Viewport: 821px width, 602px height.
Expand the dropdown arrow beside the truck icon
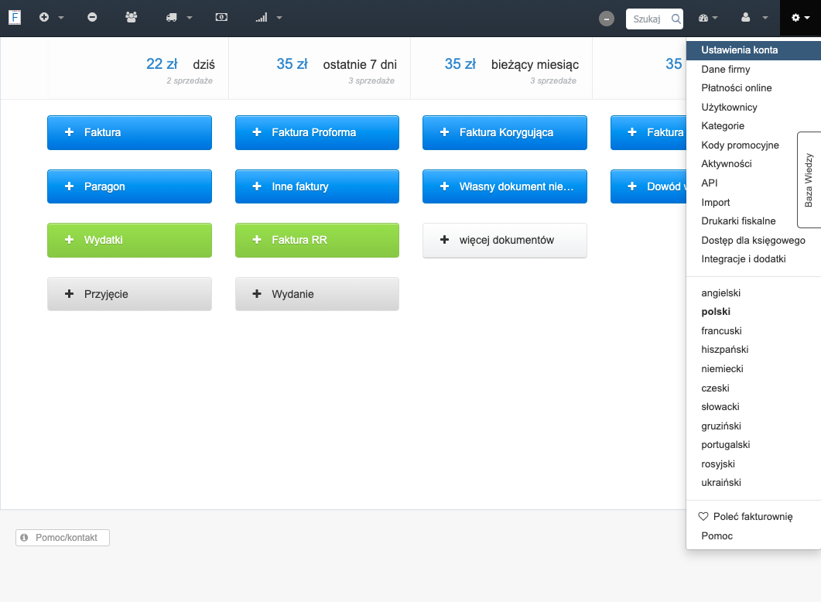[190, 18]
